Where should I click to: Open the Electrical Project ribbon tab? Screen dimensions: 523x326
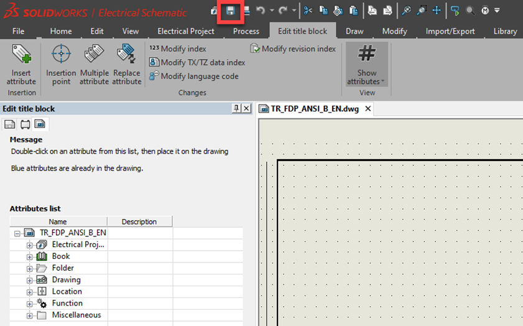[x=186, y=31]
